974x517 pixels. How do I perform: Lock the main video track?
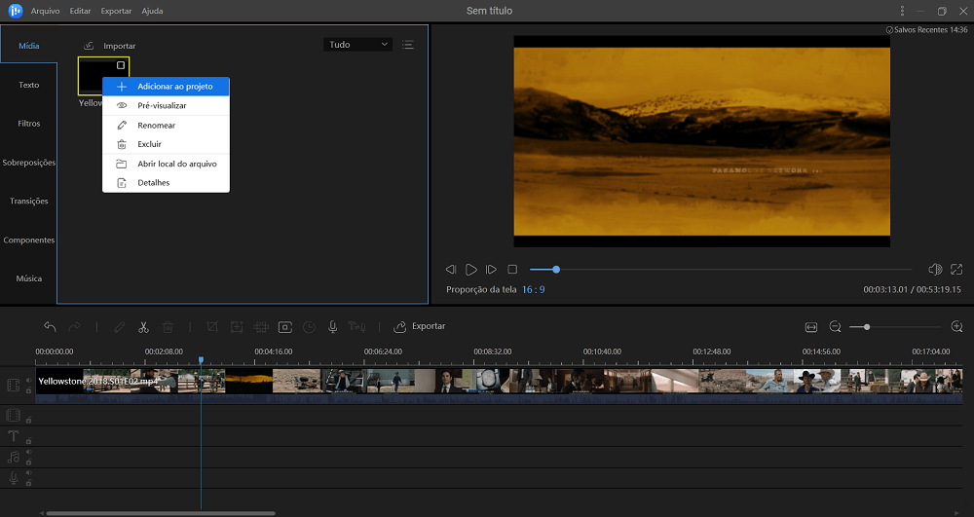(28, 390)
